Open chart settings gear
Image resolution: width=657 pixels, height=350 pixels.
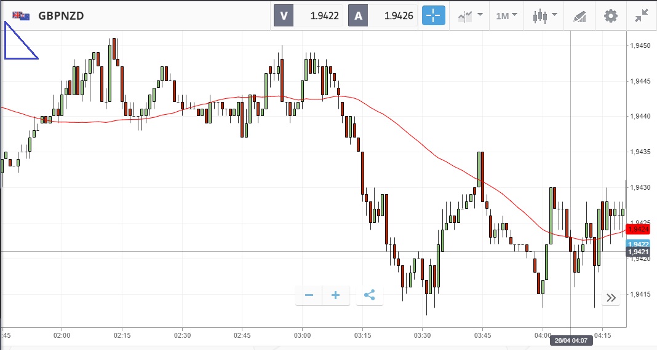click(x=610, y=16)
